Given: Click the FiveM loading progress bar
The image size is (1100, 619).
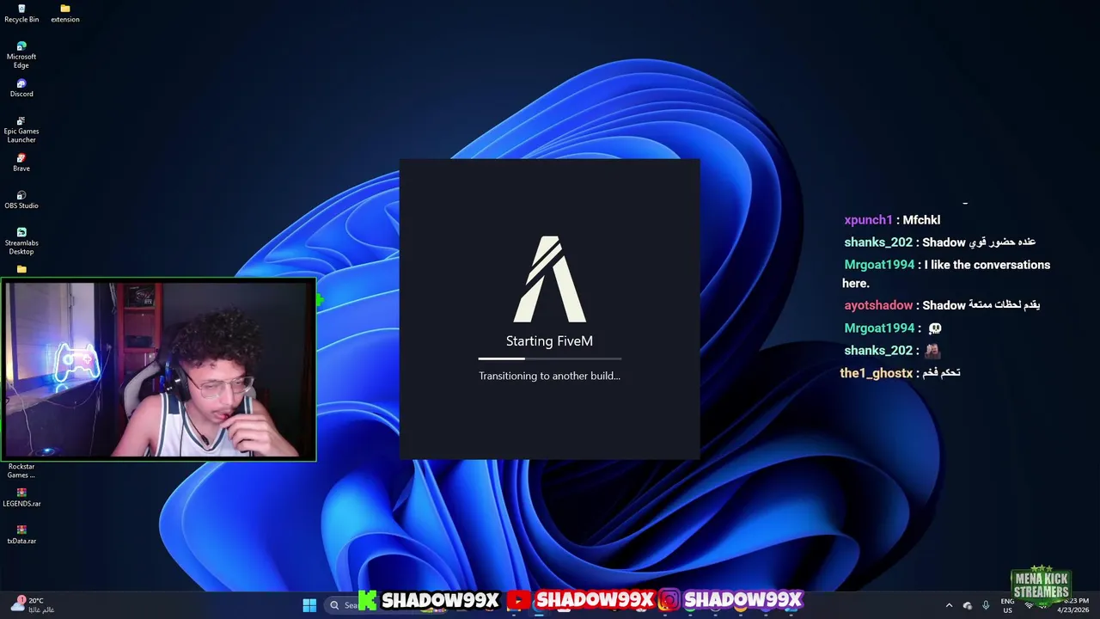Looking at the screenshot, I should [550, 359].
